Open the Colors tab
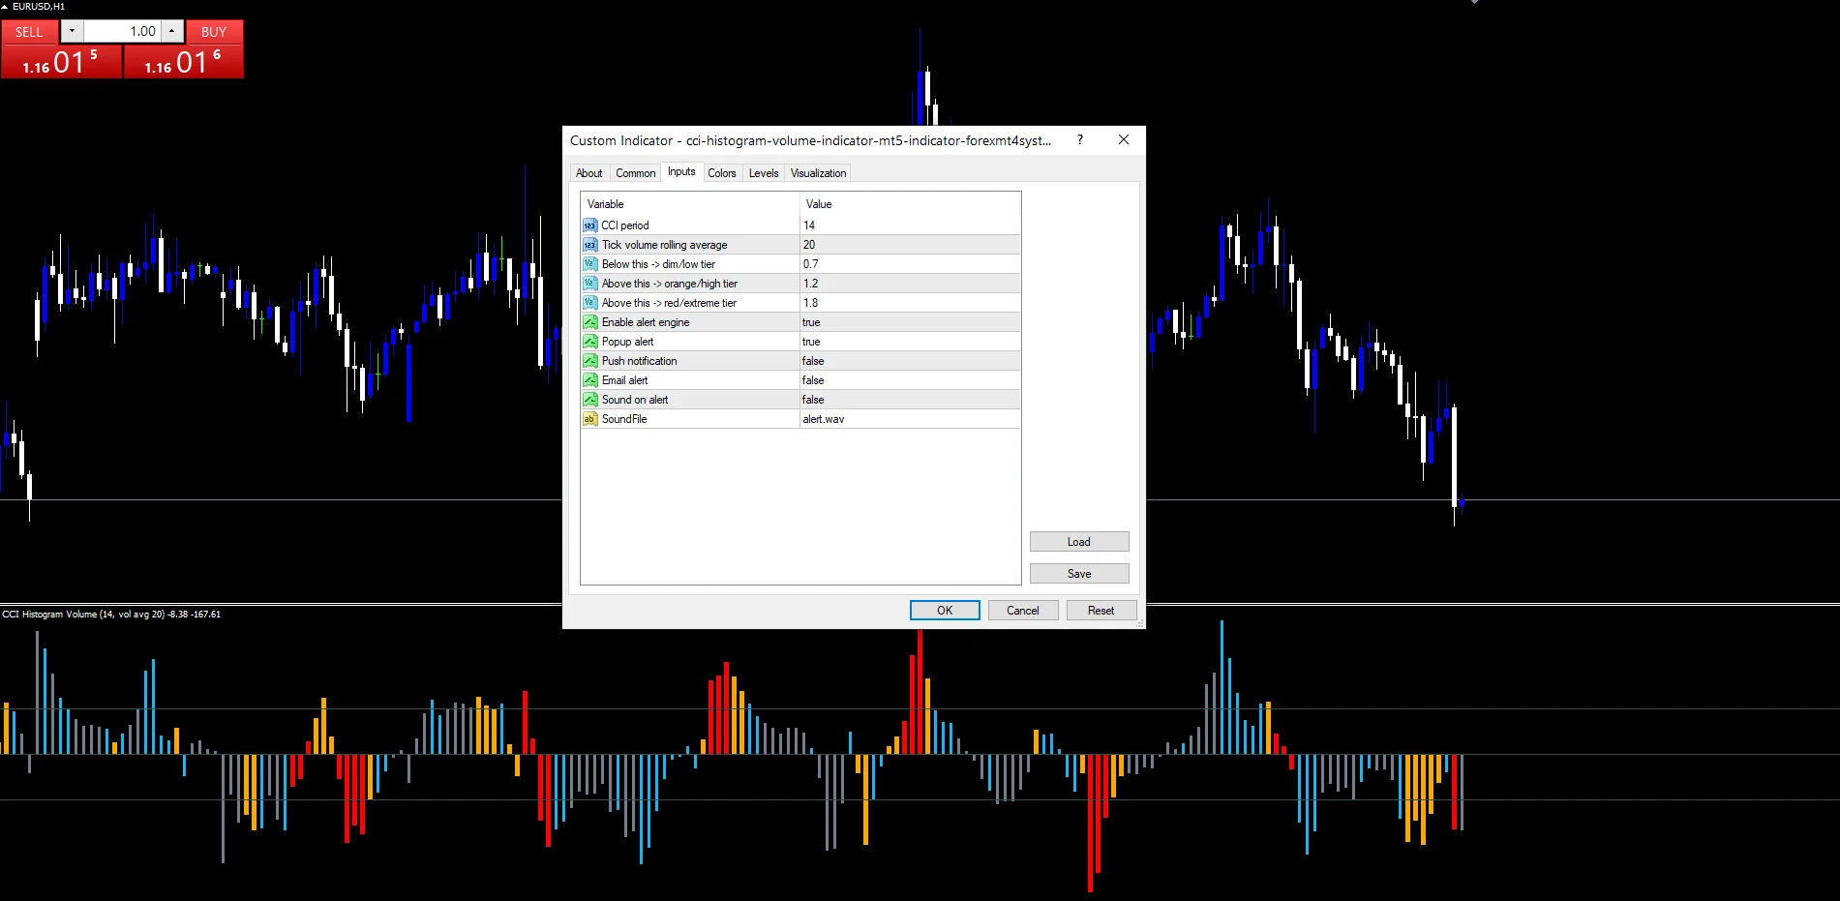1840x901 pixels. [722, 173]
